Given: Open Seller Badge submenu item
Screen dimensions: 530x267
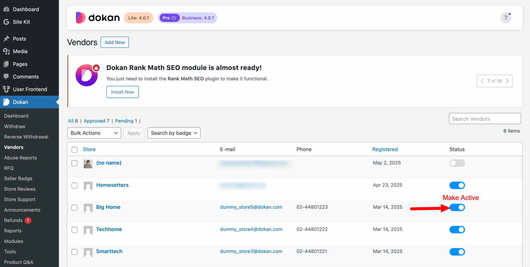Looking at the screenshot, I should pos(18,178).
